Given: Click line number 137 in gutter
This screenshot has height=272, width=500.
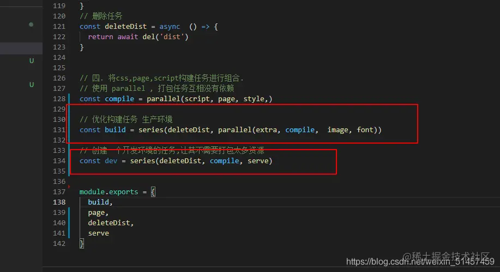Looking at the screenshot, I should (59, 192).
